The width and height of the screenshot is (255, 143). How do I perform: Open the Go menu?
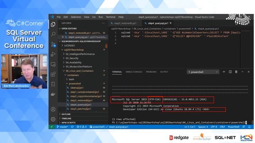click(x=94, y=17)
